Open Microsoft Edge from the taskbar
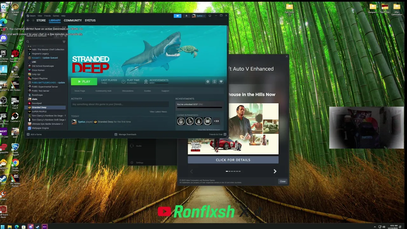Screen dimensions: 407x229 17,227
